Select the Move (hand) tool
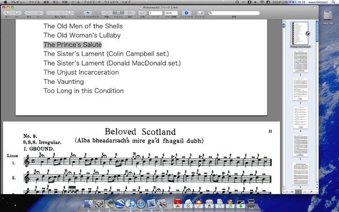The image size is (339, 212). coord(107,13)
